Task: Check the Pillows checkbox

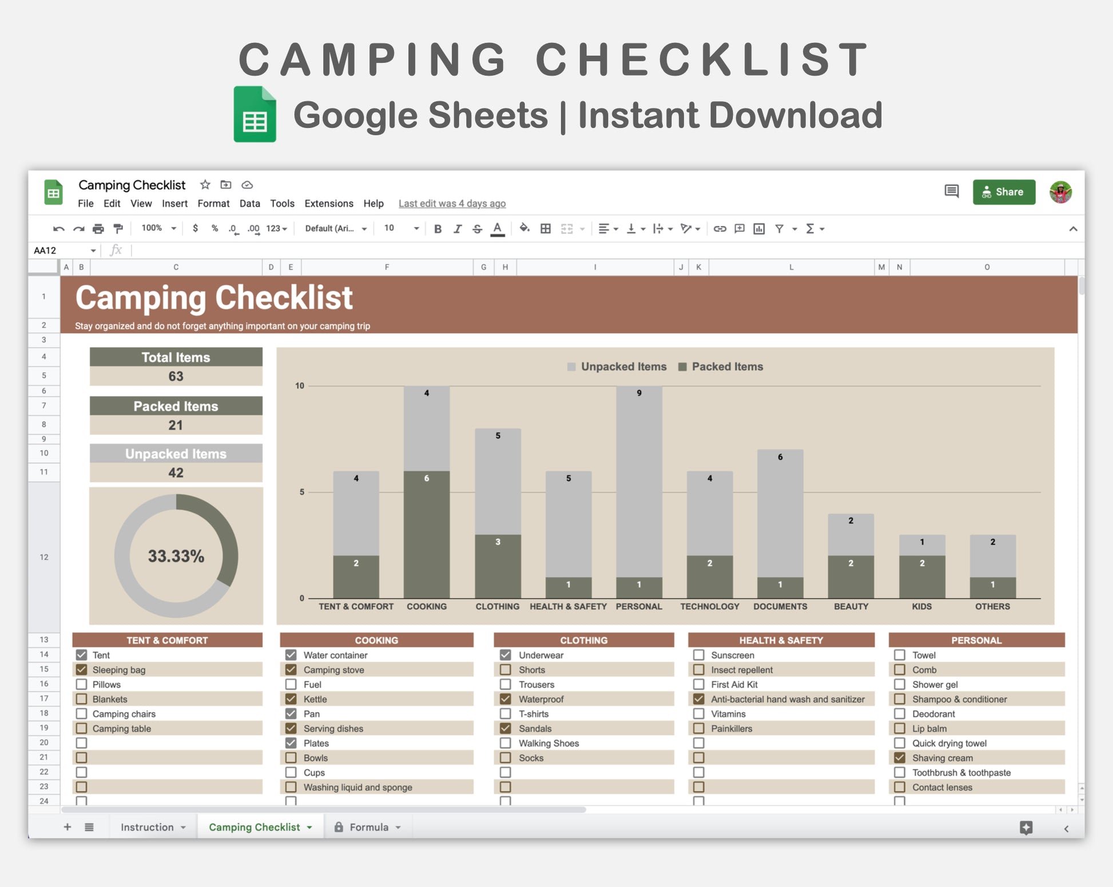Action: click(x=82, y=685)
